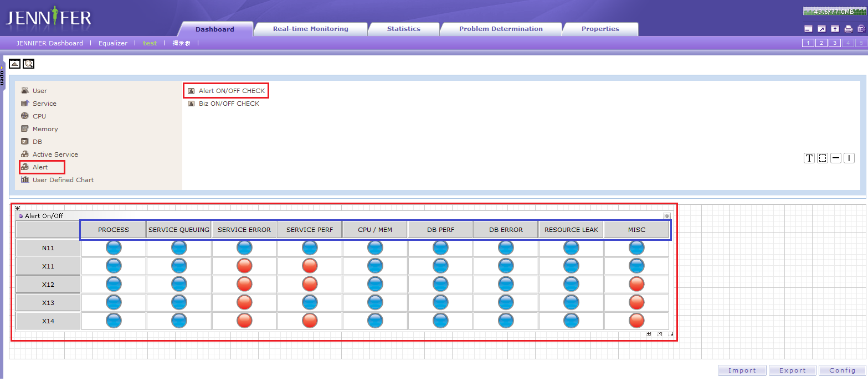This screenshot has width=868, height=382.
Task: Click the magnifier search icon below the header
Action: [x=28, y=64]
